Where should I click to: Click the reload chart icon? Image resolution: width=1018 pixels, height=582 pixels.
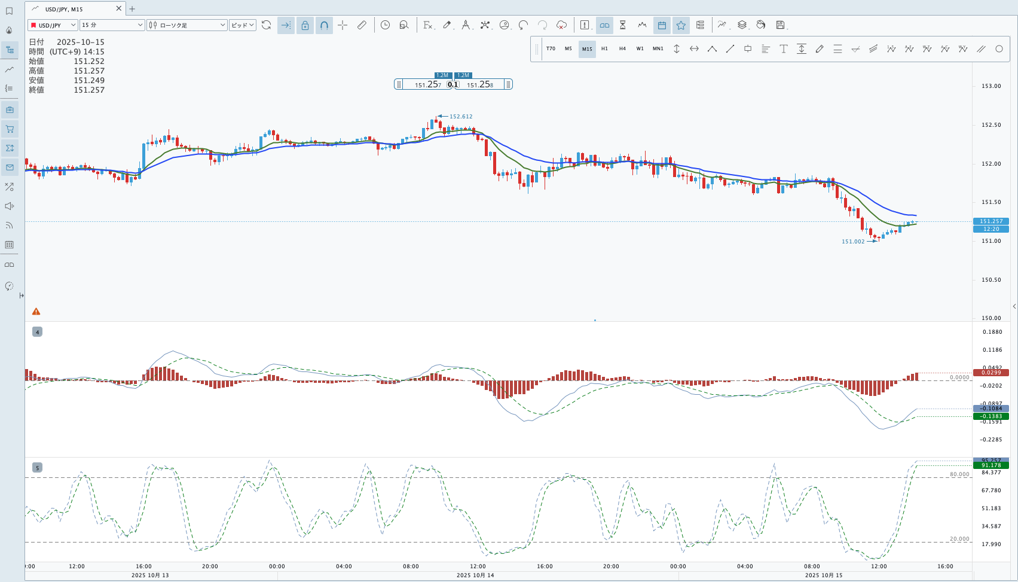click(x=267, y=25)
